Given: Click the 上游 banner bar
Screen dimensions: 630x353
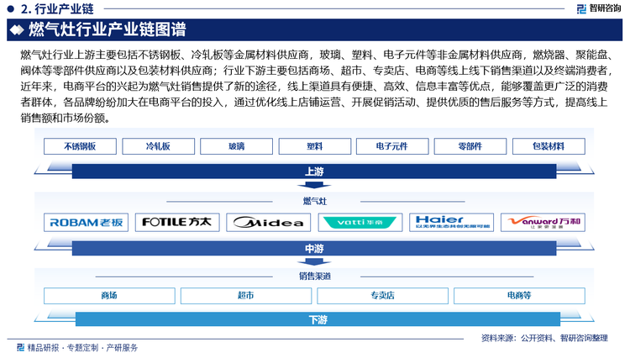Looking at the screenshot, I should (314, 171).
